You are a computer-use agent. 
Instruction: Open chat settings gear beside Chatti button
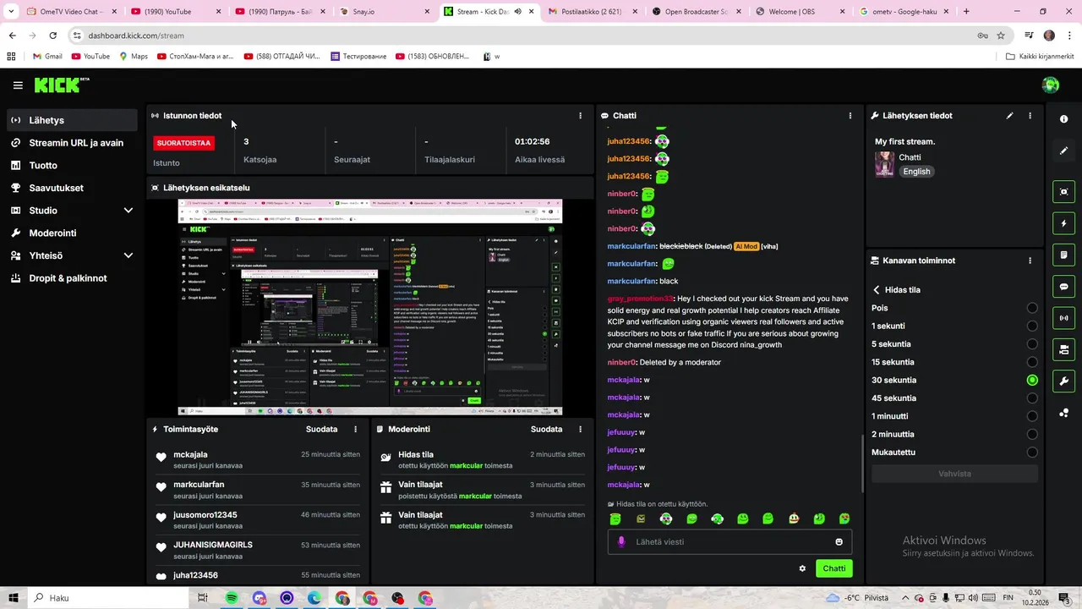point(802,568)
